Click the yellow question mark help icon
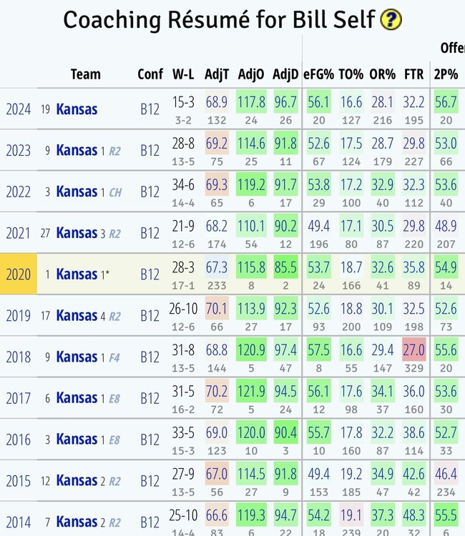Screen dimensions: 465x536 [x=391, y=20]
